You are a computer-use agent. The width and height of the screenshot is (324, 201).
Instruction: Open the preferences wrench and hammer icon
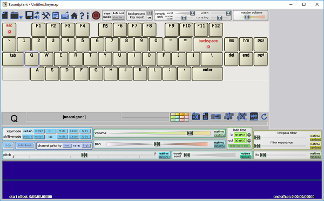pos(46,16)
